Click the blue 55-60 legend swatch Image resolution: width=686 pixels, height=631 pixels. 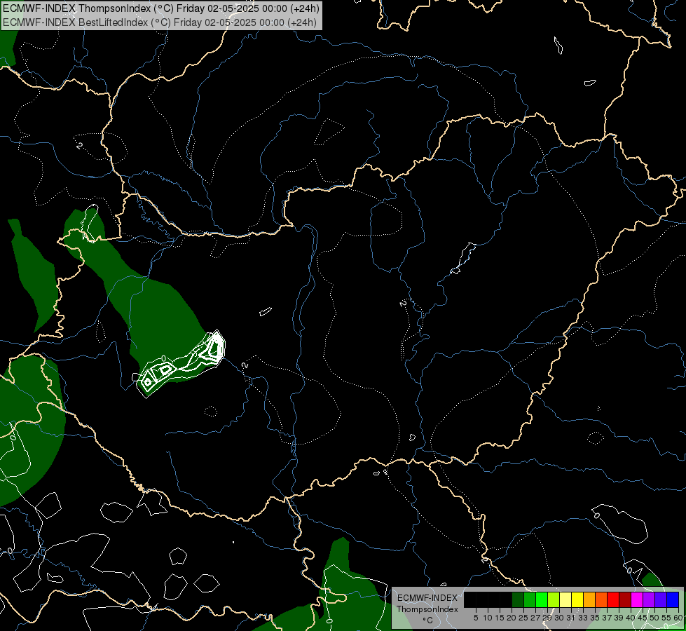[x=673, y=599]
